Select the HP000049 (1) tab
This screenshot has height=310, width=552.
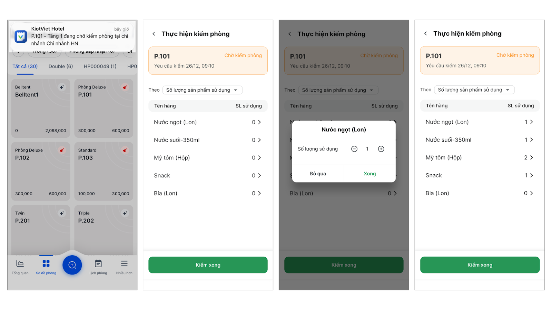100,66
